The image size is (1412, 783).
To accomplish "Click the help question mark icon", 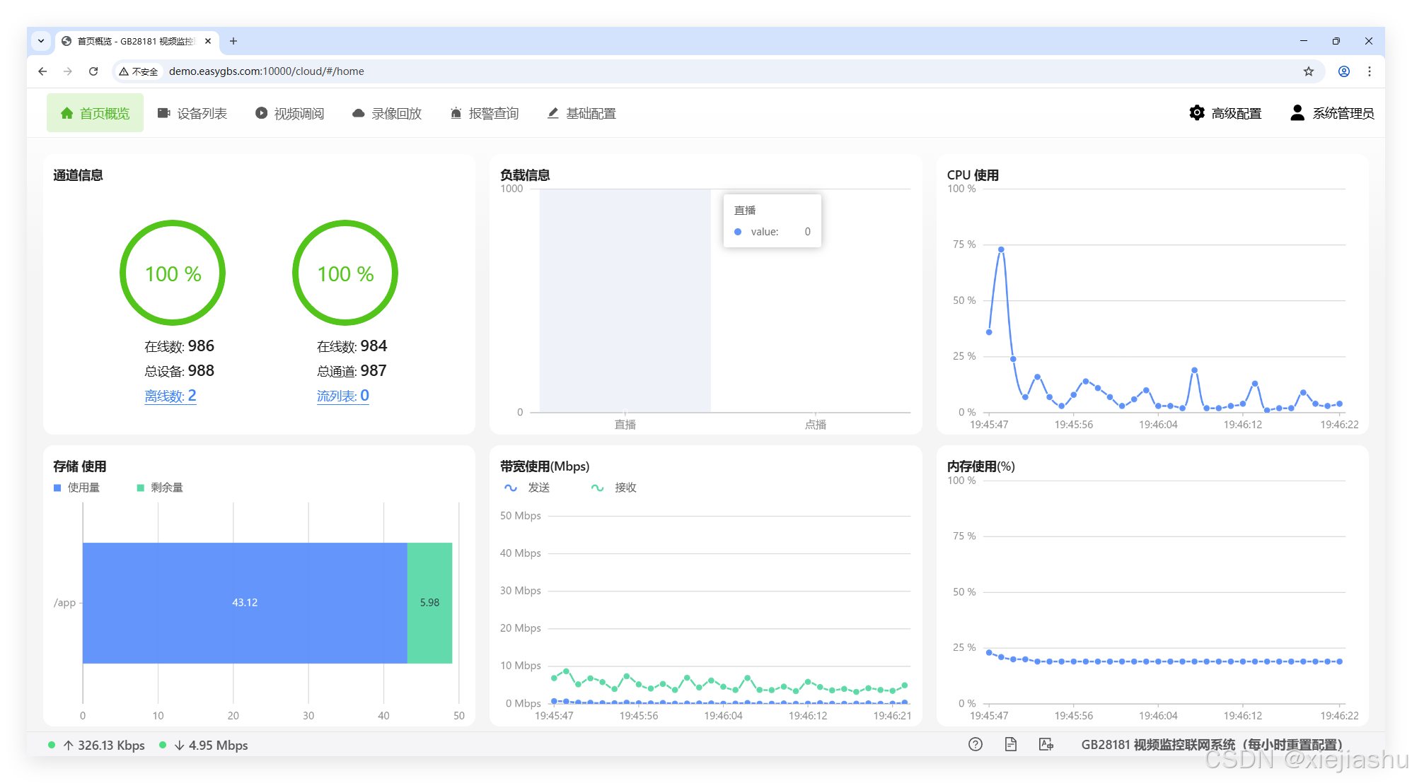I will (x=976, y=744).
